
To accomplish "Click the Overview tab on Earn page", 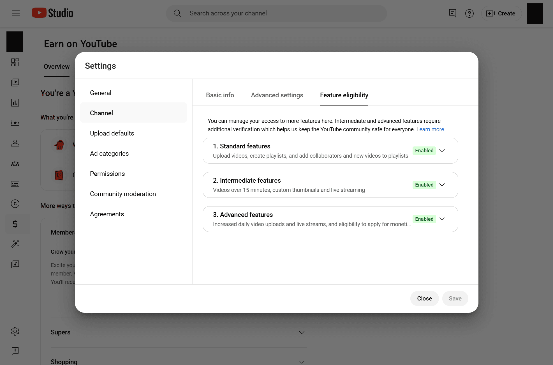I will pos(57,66).
